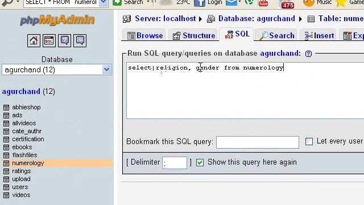
Task: Click table icon beside cate_authr
Action: [x=6, y=132]
